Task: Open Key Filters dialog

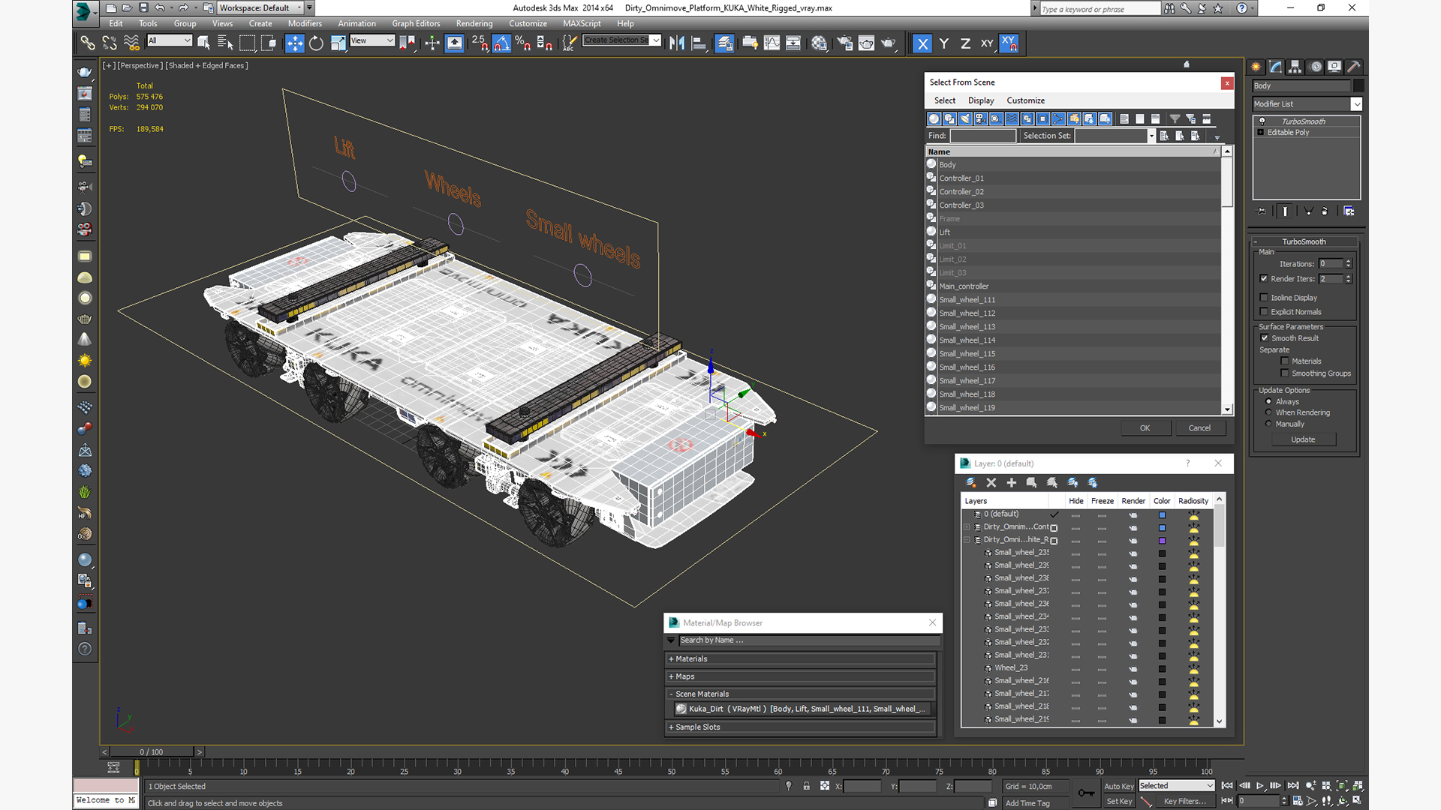Action: click(x=1185, y=801)
